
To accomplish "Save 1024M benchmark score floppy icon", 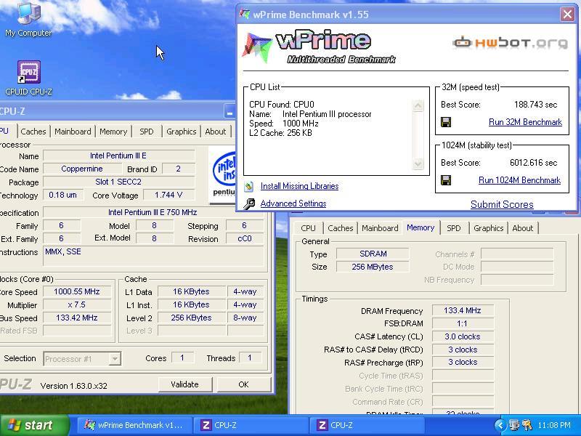I will (x=446, y=180).
